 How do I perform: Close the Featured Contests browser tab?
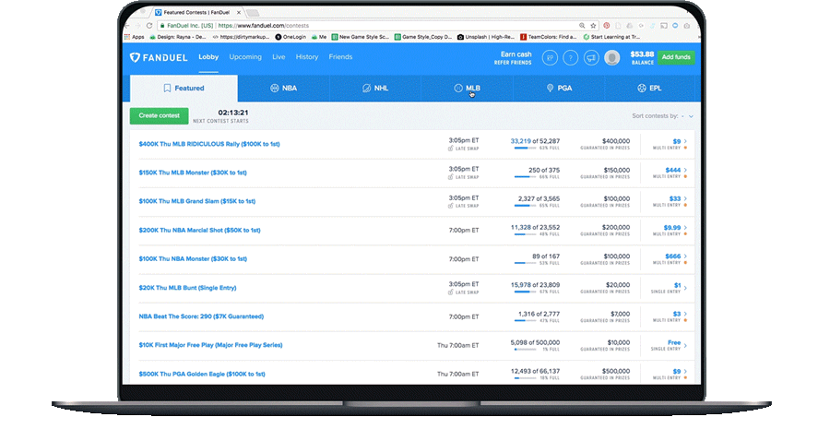click(x=239, y=12)
